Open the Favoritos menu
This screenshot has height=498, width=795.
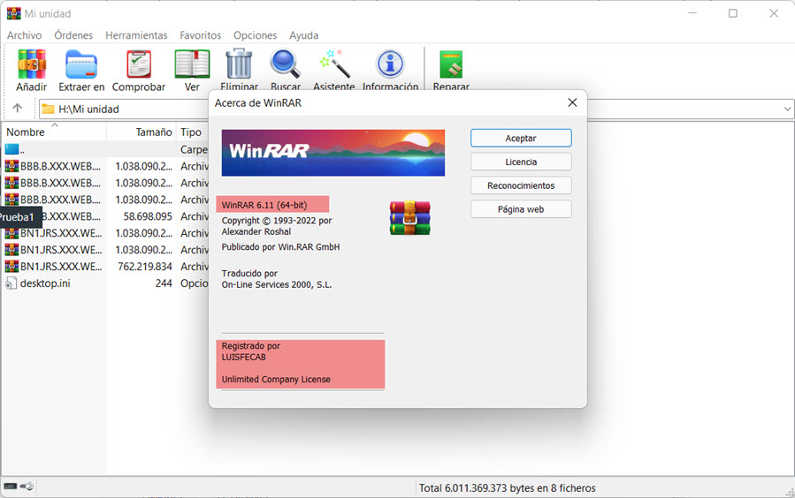(200, 35)
